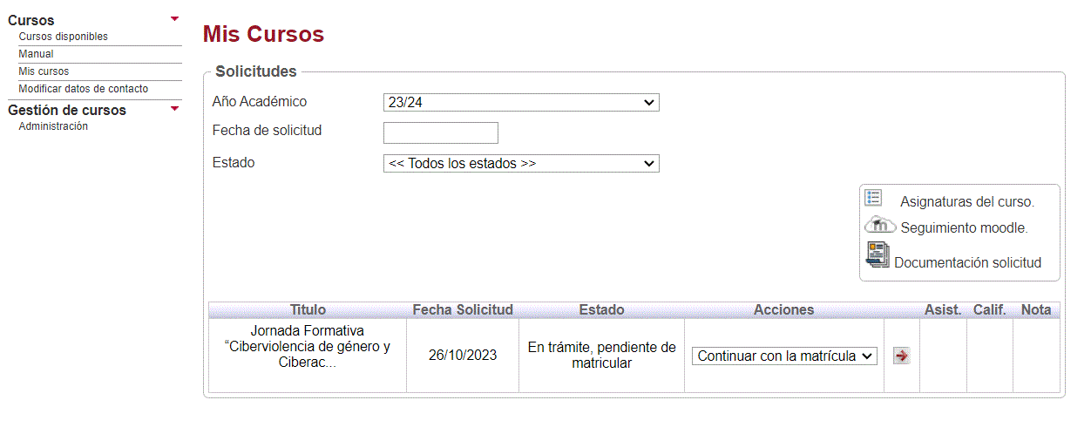Click the Nota column header
This screenshot has height=434, width=1091.
(x=1036, y=309)
